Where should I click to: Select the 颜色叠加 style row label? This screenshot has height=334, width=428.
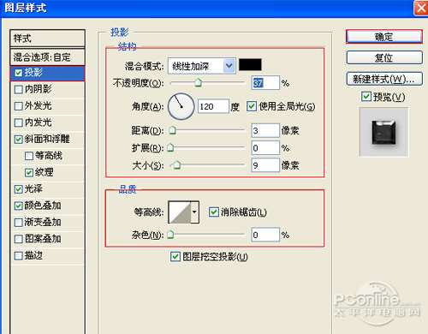pos(43,206)
